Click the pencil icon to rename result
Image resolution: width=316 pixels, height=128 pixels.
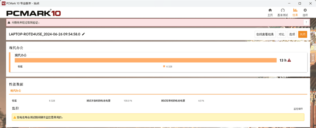pos(83,34)
